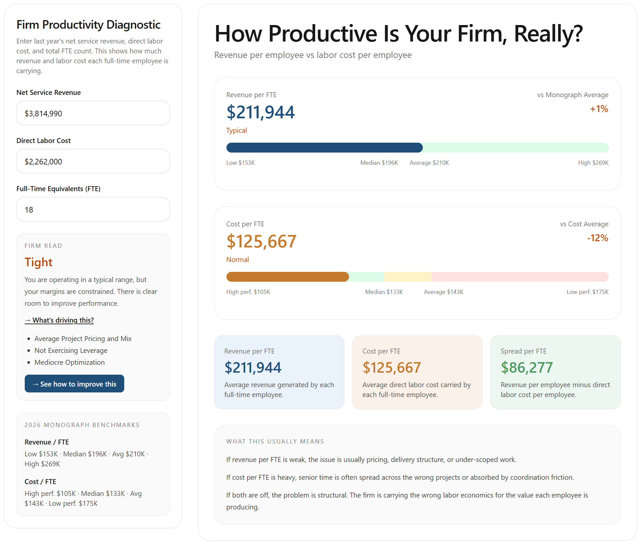The height and width of the screenshot is (545, 642).
Task: Click the Net Service Revenue input field
Action: 93,113
